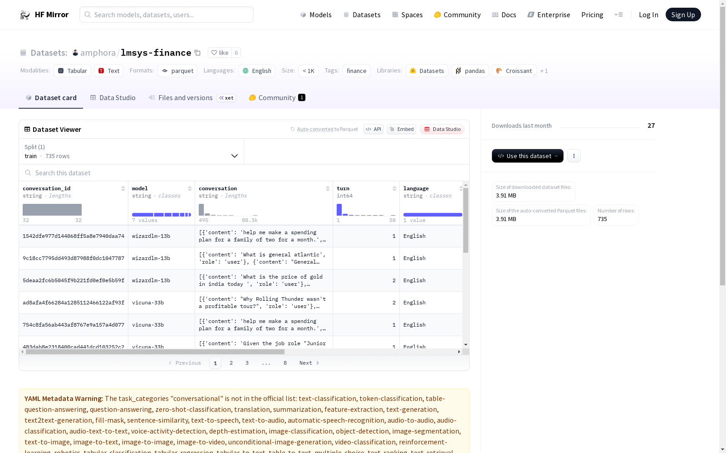
Task: Click the HF Mirror logo icon
Action: click(x=25, y=14)
